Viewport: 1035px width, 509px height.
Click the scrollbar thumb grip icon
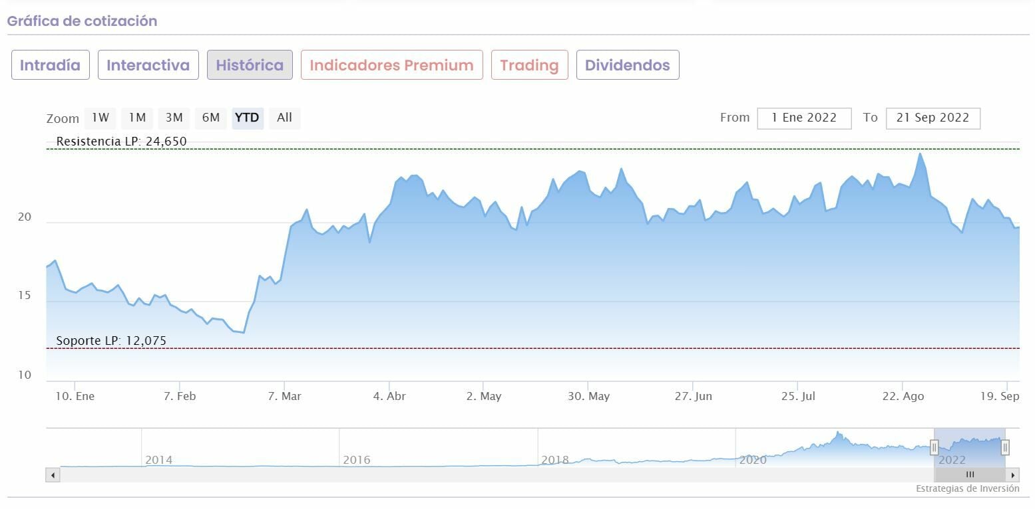click(970, 475)
